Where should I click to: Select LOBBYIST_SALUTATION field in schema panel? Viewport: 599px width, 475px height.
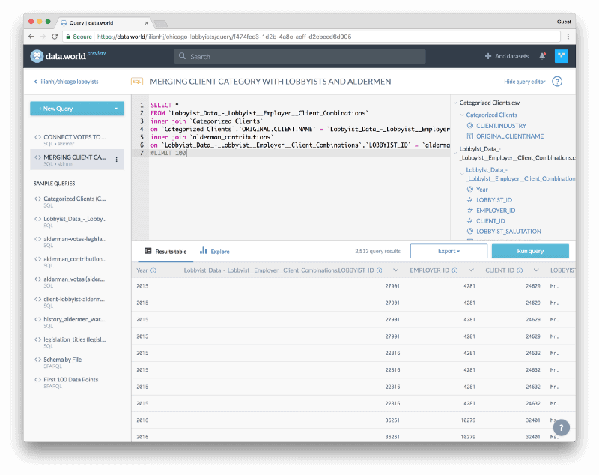(x=508, y=232)
